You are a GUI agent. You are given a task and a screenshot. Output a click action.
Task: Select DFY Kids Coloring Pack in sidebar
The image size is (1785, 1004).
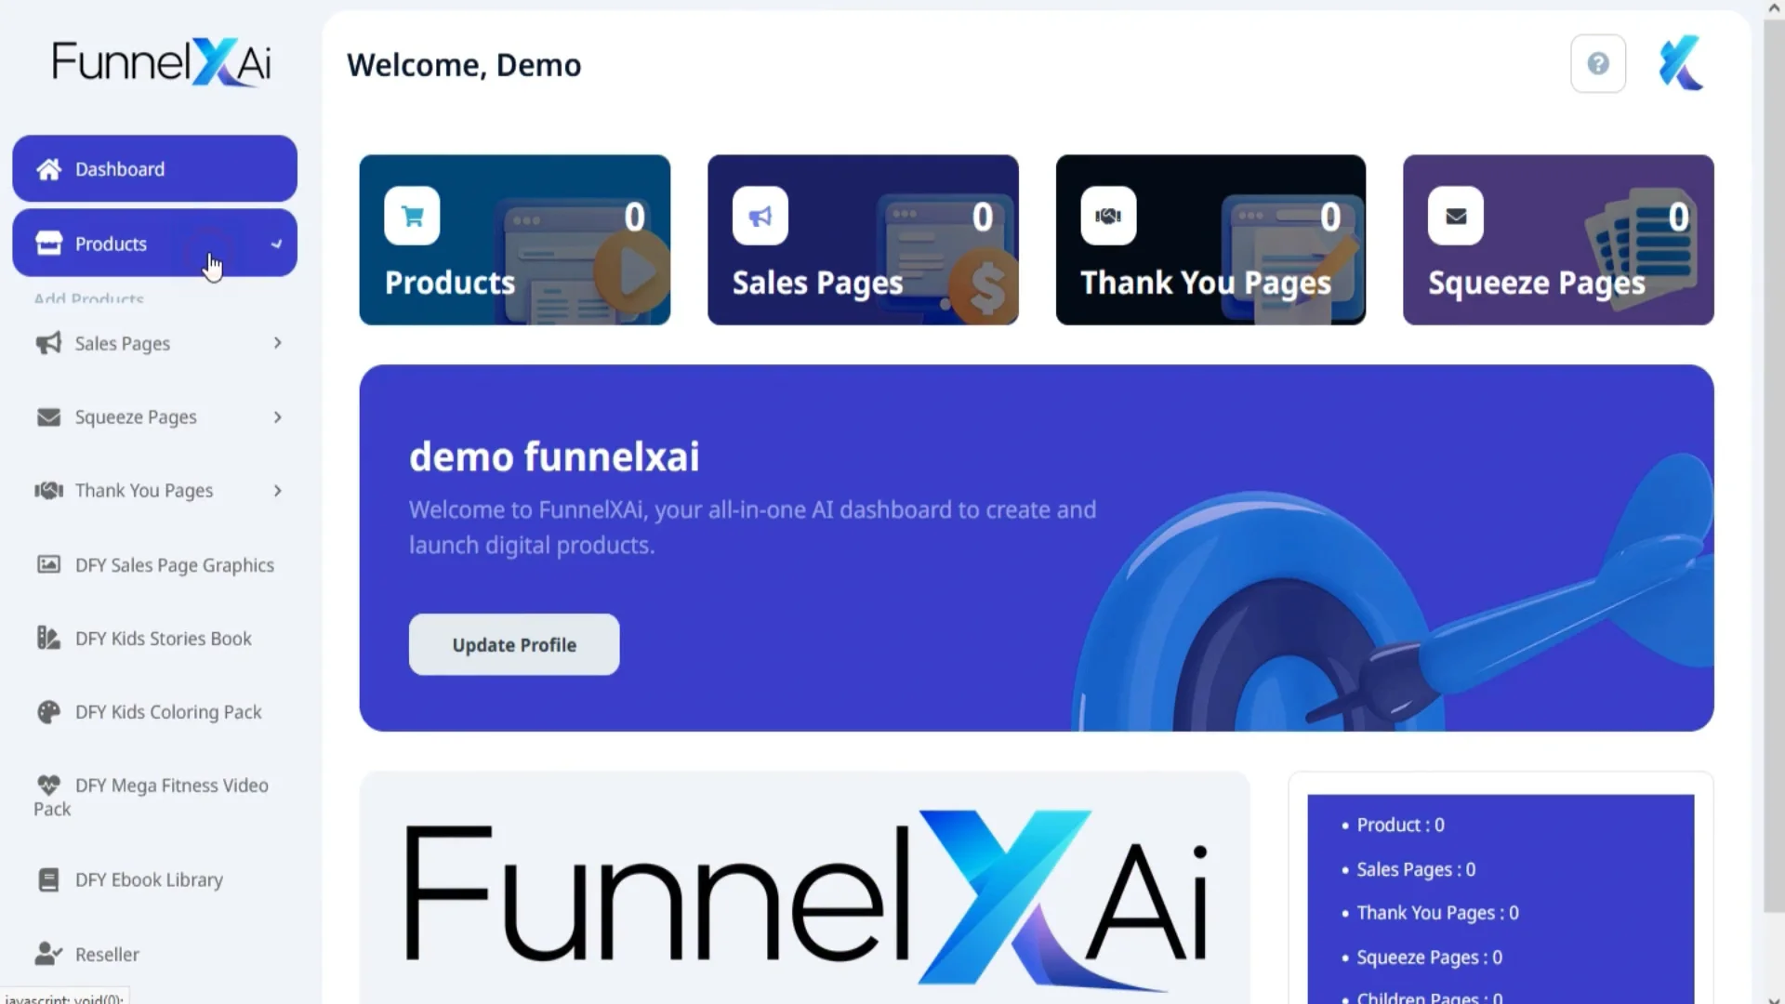pos(167,711)
